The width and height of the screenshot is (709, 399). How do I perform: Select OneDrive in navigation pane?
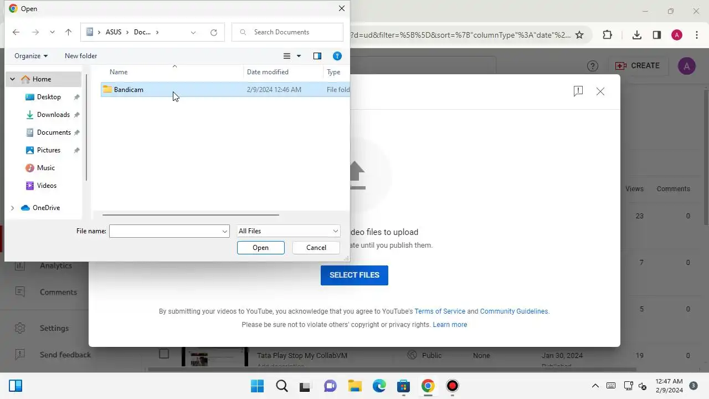coord(46,208)
